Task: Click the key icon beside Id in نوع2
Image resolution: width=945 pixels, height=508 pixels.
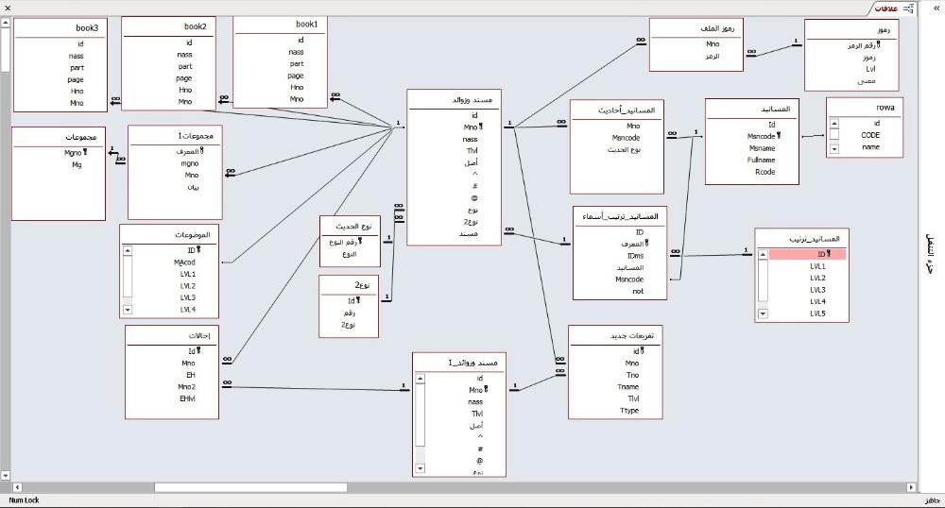Action: point(358,300)
